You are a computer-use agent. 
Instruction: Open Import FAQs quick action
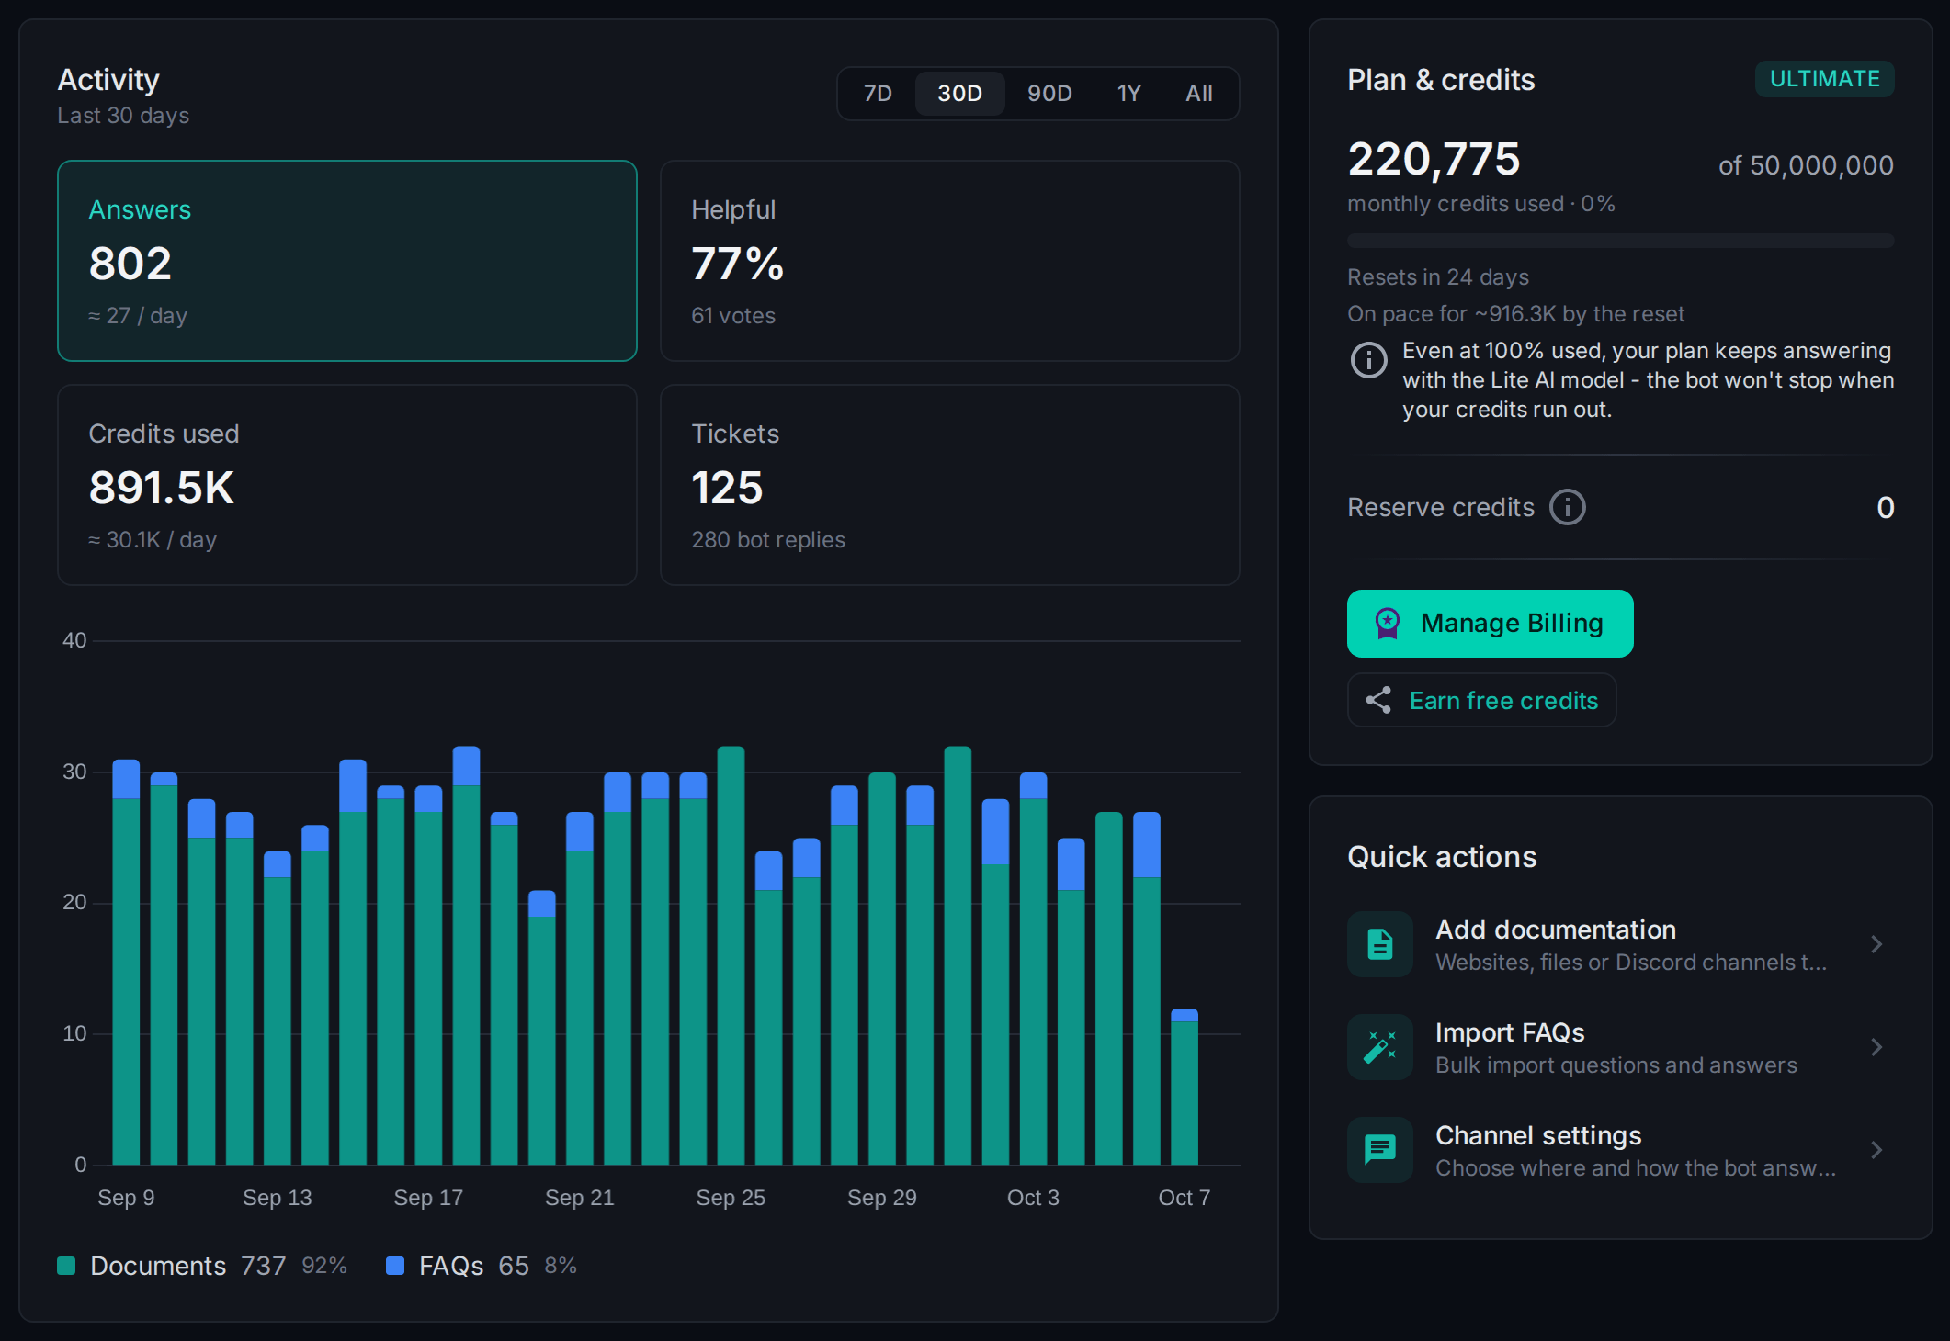(x=1620, y=1047)
